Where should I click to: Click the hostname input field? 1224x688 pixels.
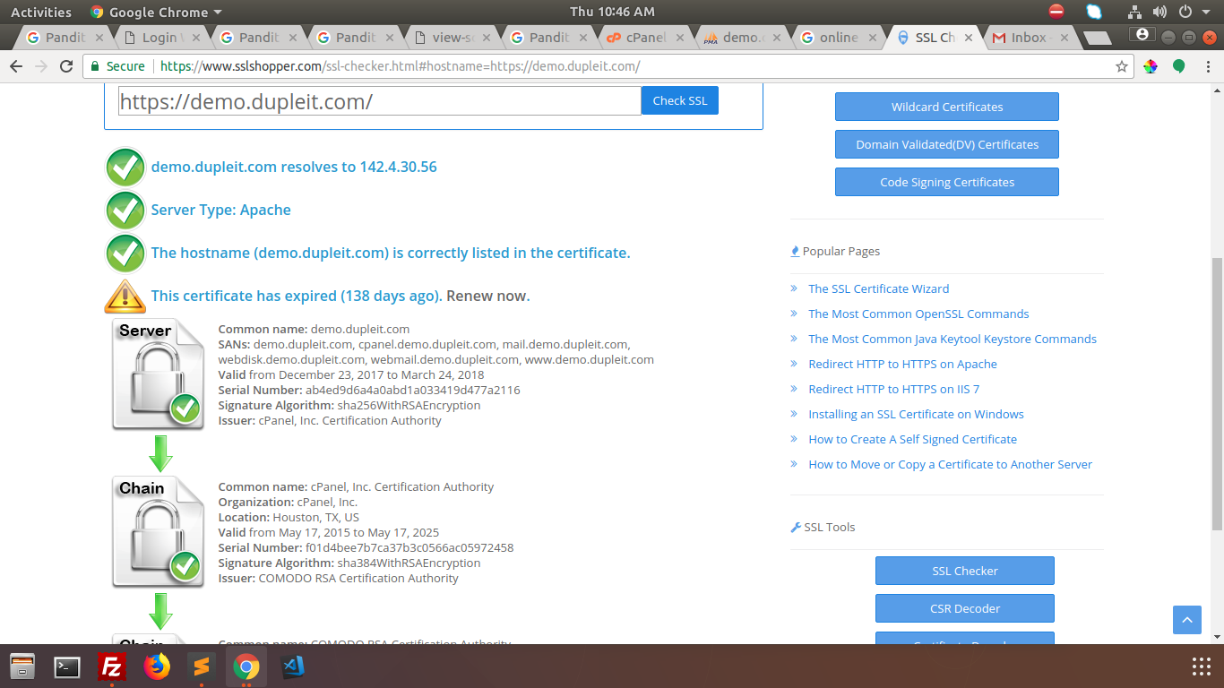[x=380, y=100]
